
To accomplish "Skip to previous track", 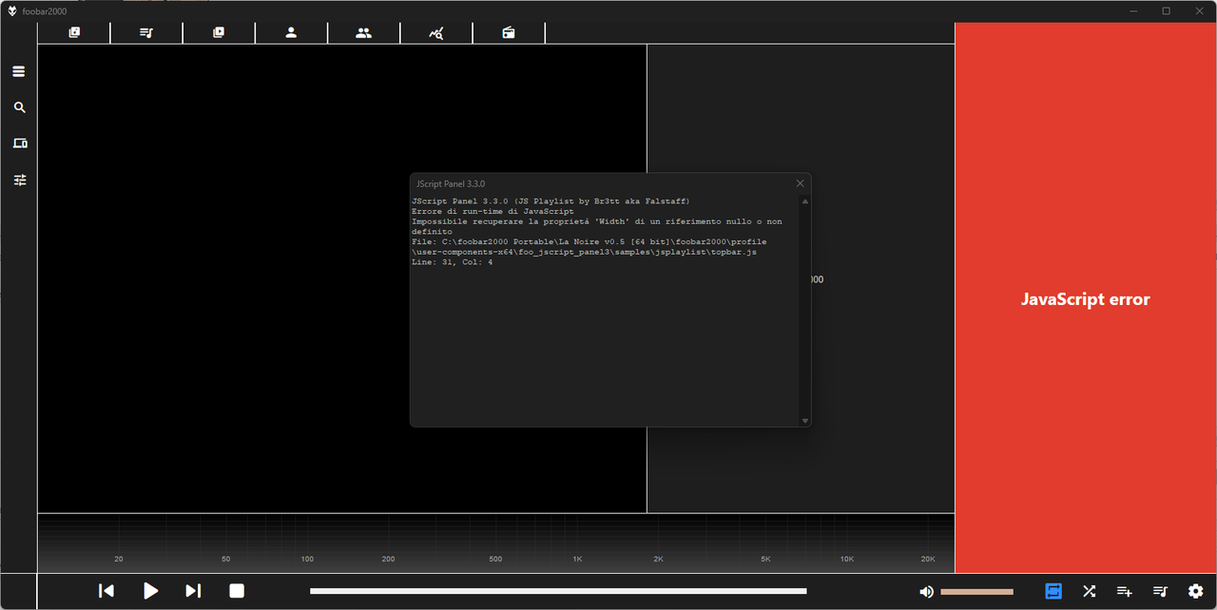I will 106,591.
